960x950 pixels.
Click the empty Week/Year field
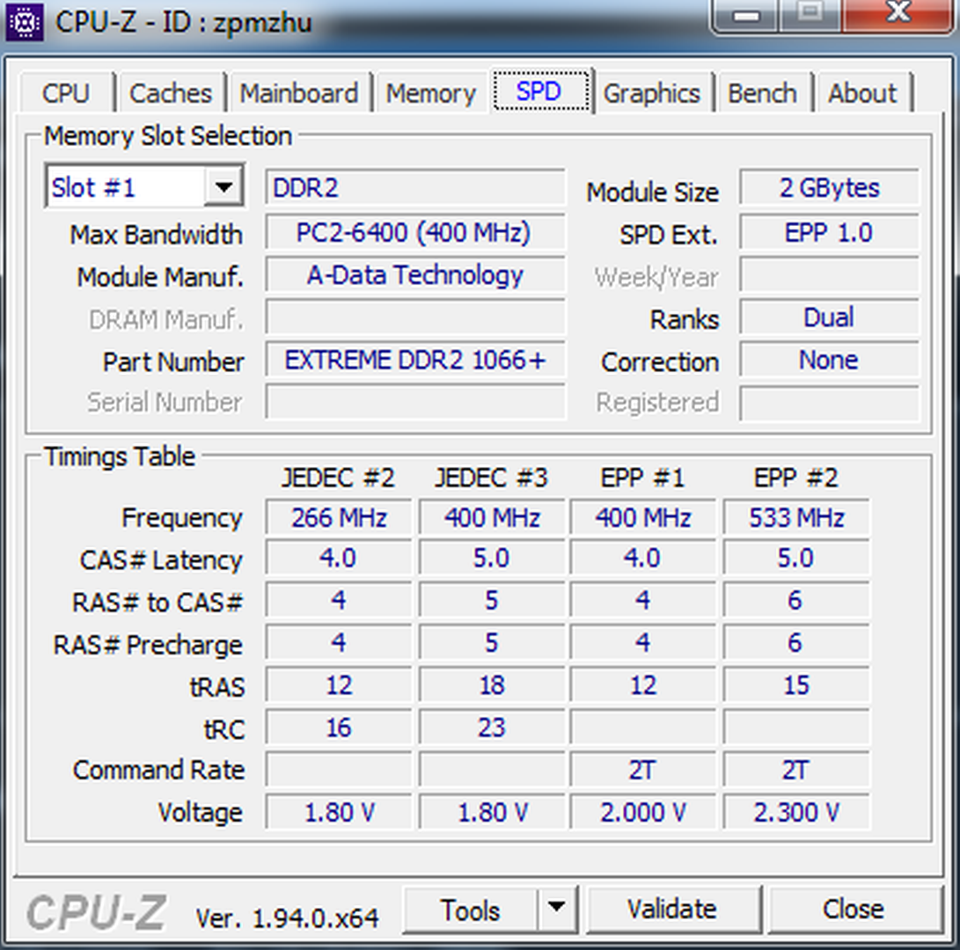pos(829,274)
